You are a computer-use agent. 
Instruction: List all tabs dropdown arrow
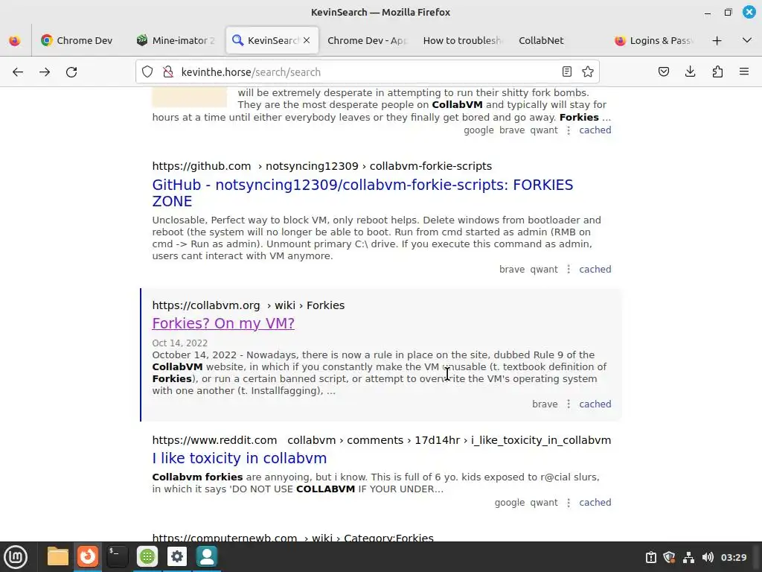tap(747, 40)
